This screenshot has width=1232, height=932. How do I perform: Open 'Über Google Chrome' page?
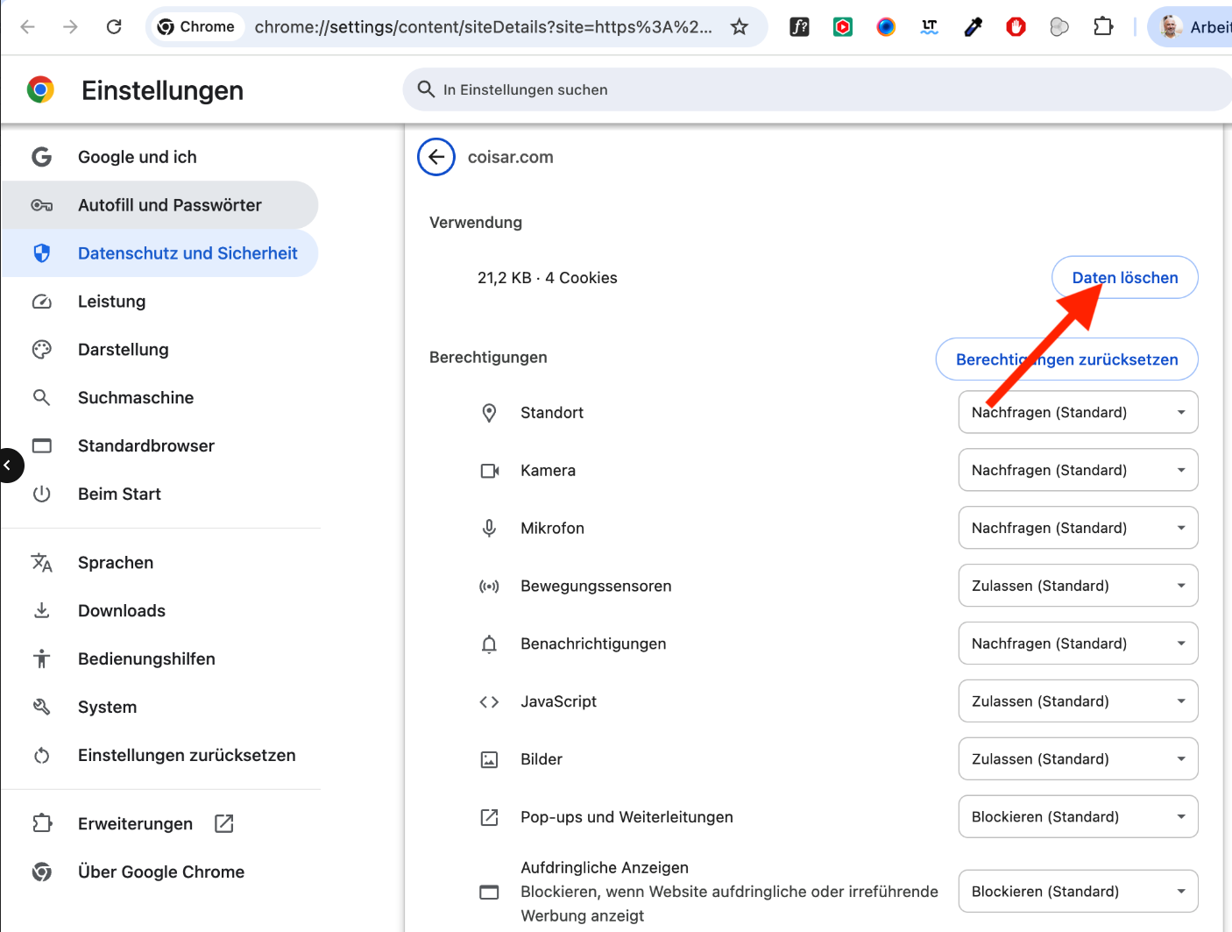pyautogui.click(x=160, y=872)
